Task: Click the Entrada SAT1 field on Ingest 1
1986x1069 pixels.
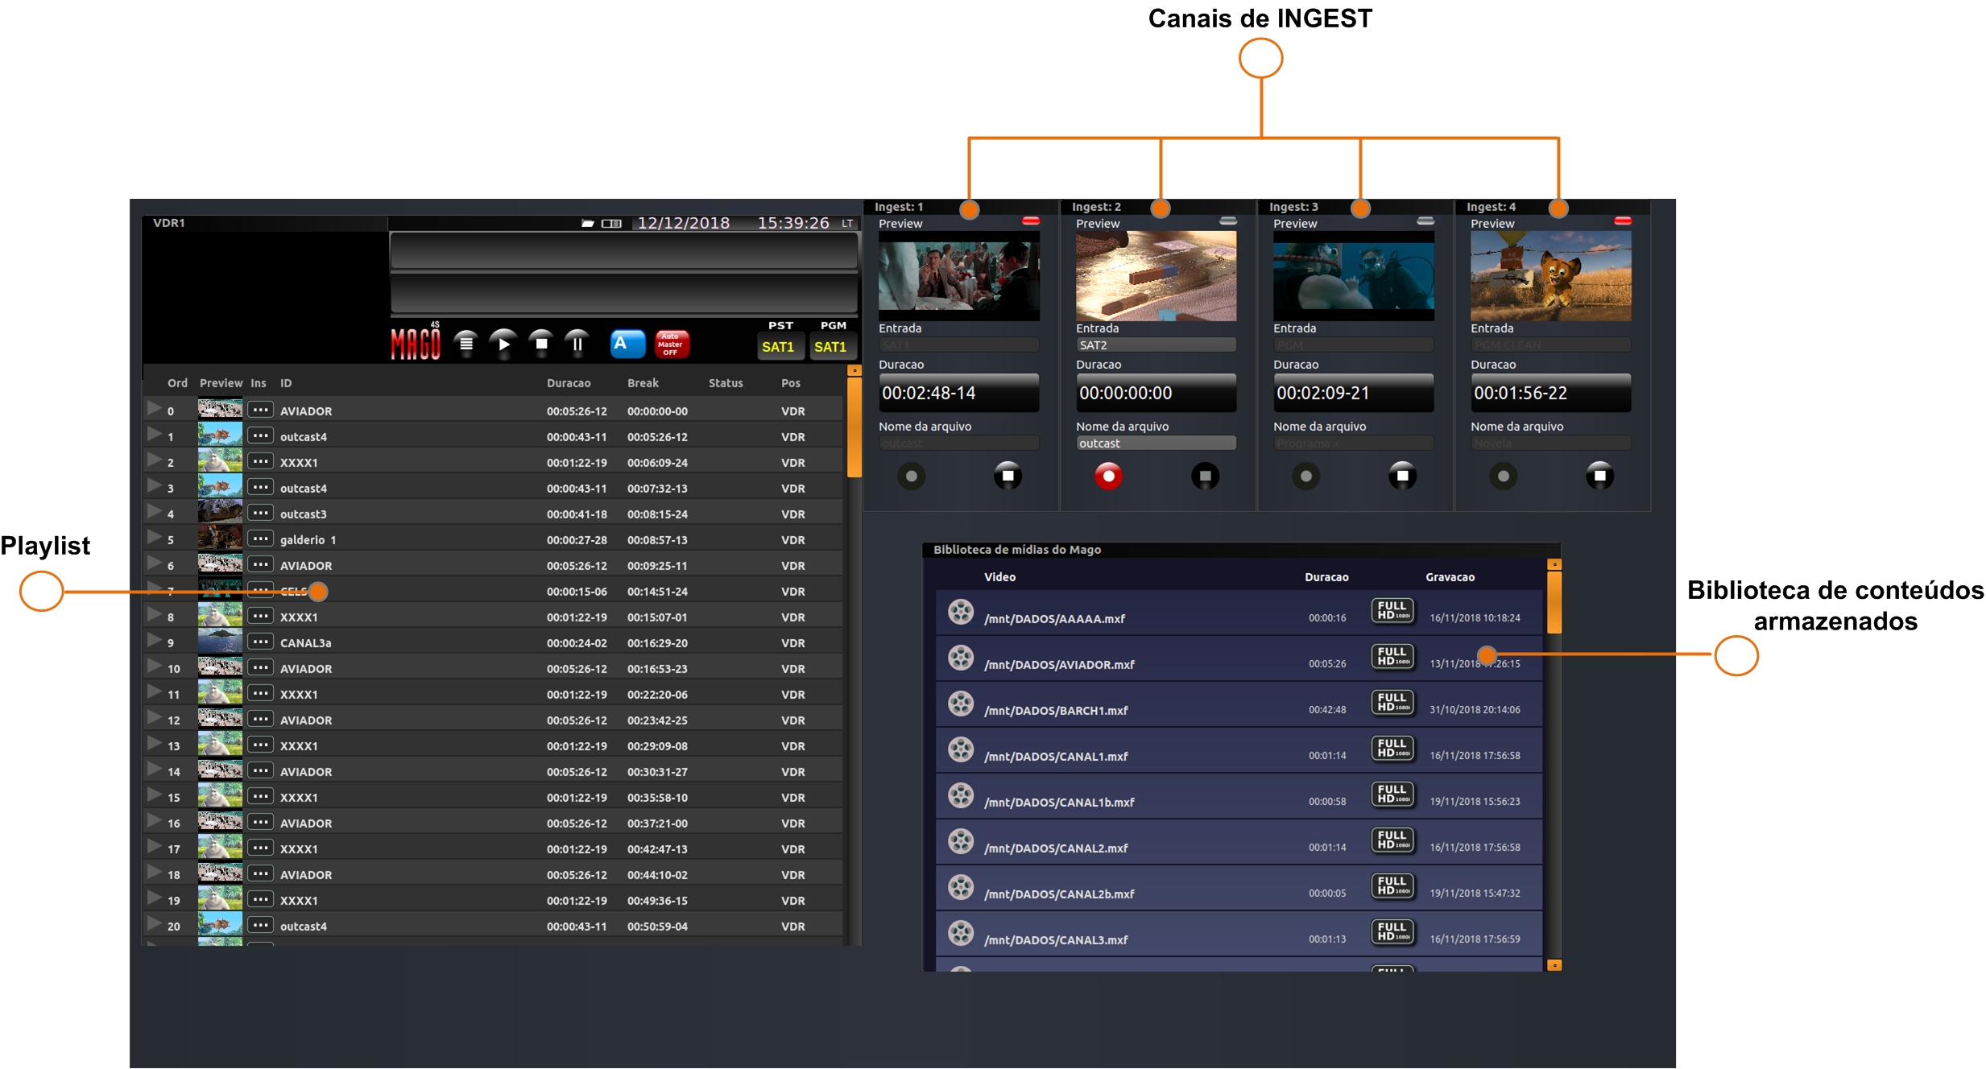Action: tap(958, 345)
